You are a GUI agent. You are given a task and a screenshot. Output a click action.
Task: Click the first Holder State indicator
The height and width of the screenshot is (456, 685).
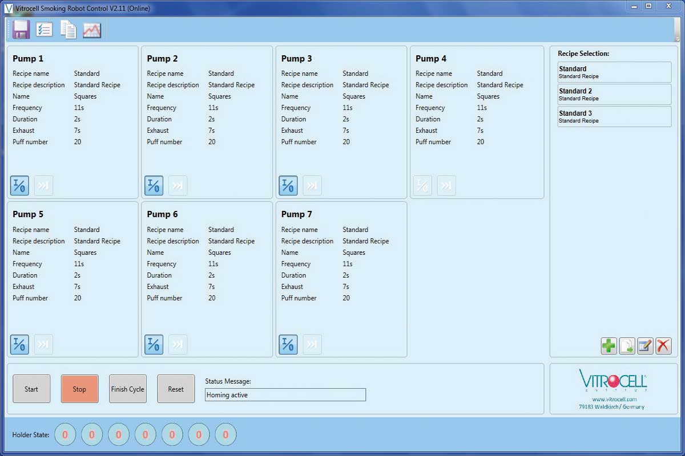pos(65,435)
